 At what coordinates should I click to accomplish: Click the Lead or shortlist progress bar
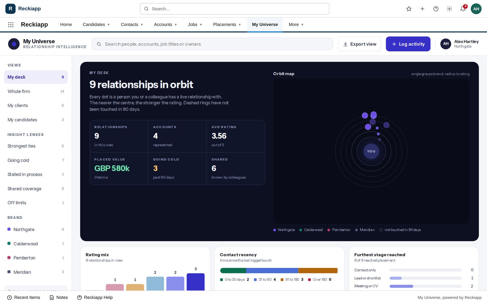pyautogui.click(x=426, y=278)
